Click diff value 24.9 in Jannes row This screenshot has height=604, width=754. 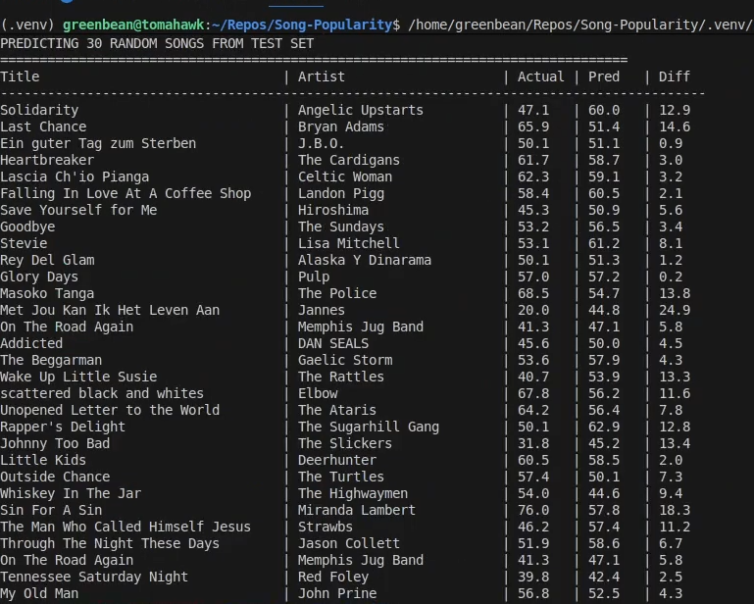point(675,310)
